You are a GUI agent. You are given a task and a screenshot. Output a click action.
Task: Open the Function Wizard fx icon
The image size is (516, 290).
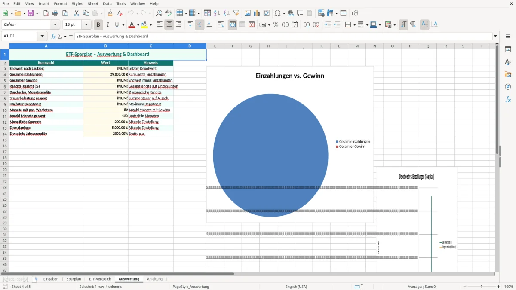pos(53,37)
